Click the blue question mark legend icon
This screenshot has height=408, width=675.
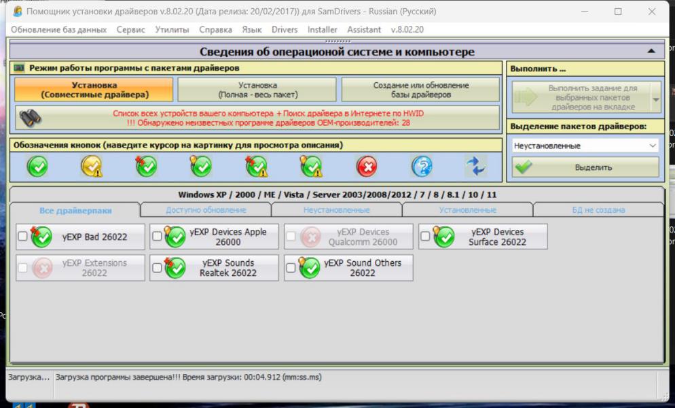(421, 166)
